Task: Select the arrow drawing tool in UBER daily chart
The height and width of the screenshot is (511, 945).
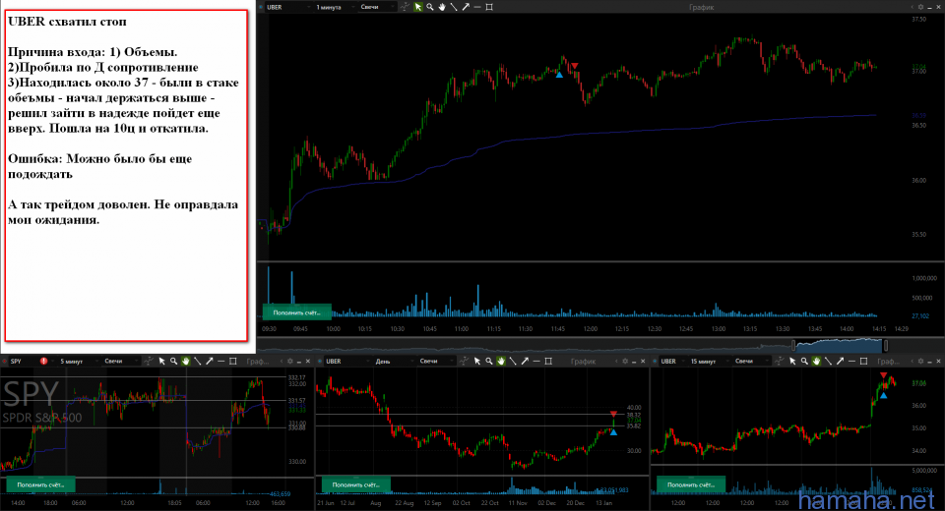Action: (525, 361)
